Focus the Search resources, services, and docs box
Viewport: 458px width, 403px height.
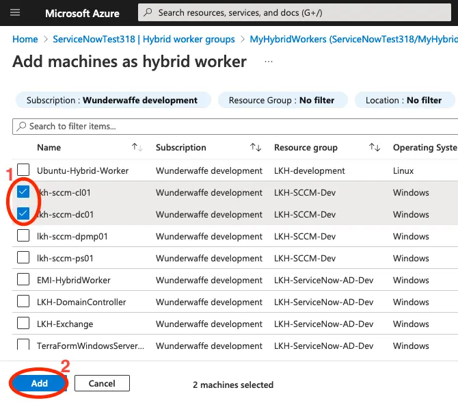[295, 12]
